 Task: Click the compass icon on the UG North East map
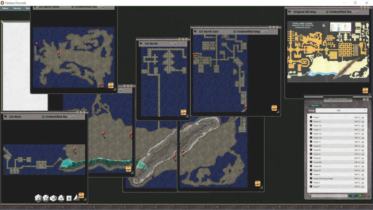coord(274,108)
